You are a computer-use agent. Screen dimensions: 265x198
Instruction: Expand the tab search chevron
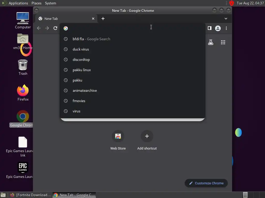(x=226, y=19)
